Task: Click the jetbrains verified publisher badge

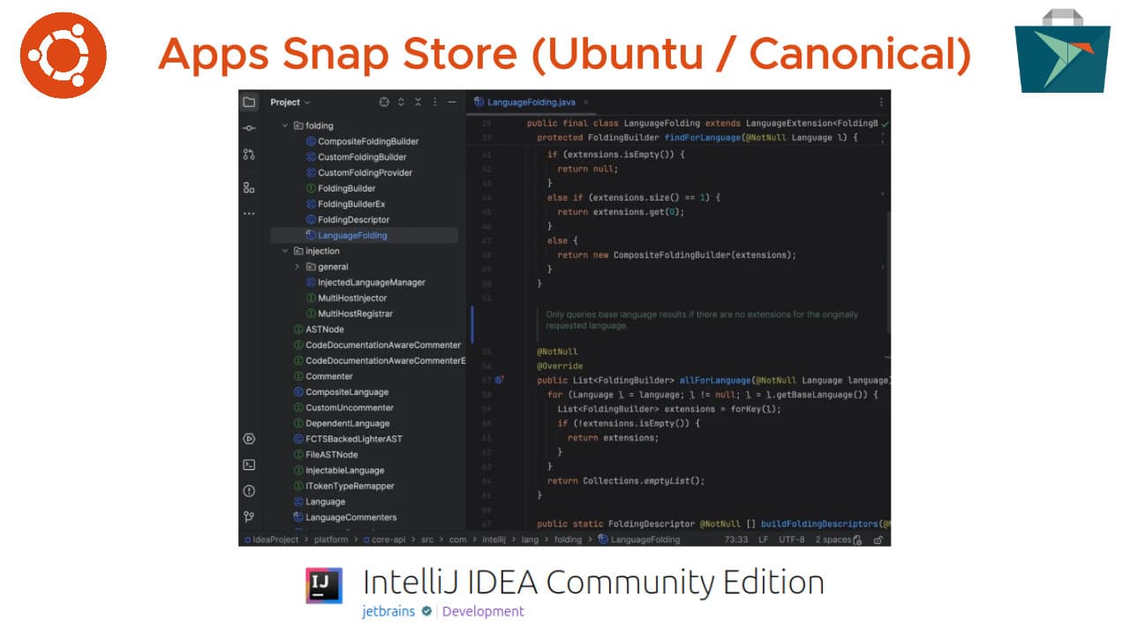Action: 426,611
